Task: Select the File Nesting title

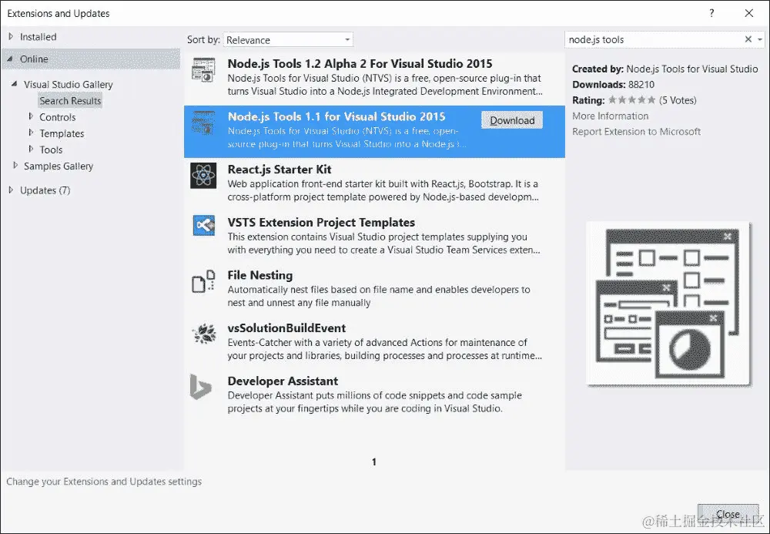Action: 260,275
